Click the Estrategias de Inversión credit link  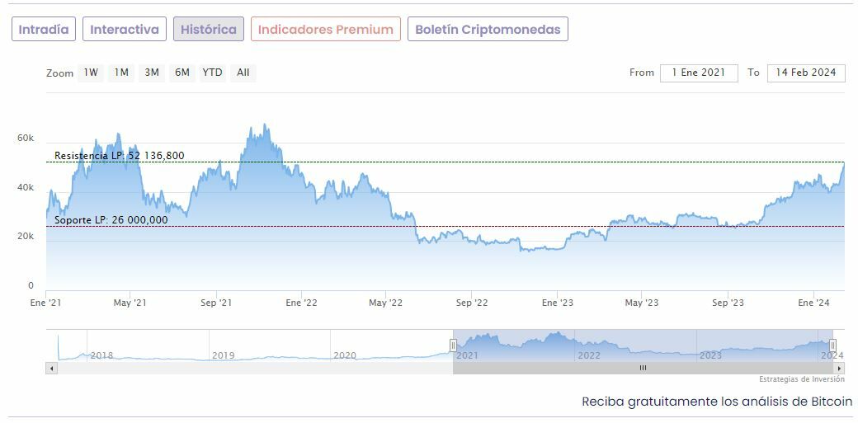coord(802,379)
